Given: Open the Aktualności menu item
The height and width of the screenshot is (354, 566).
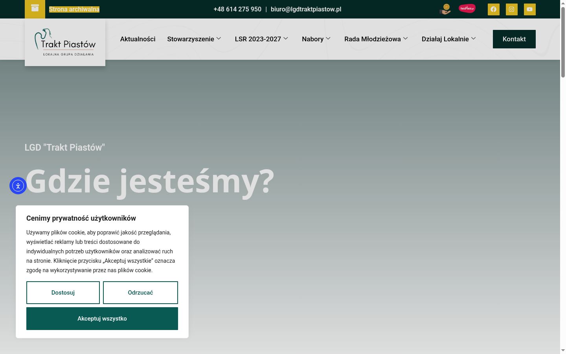Looking at the screenshot, I should 138,39.
